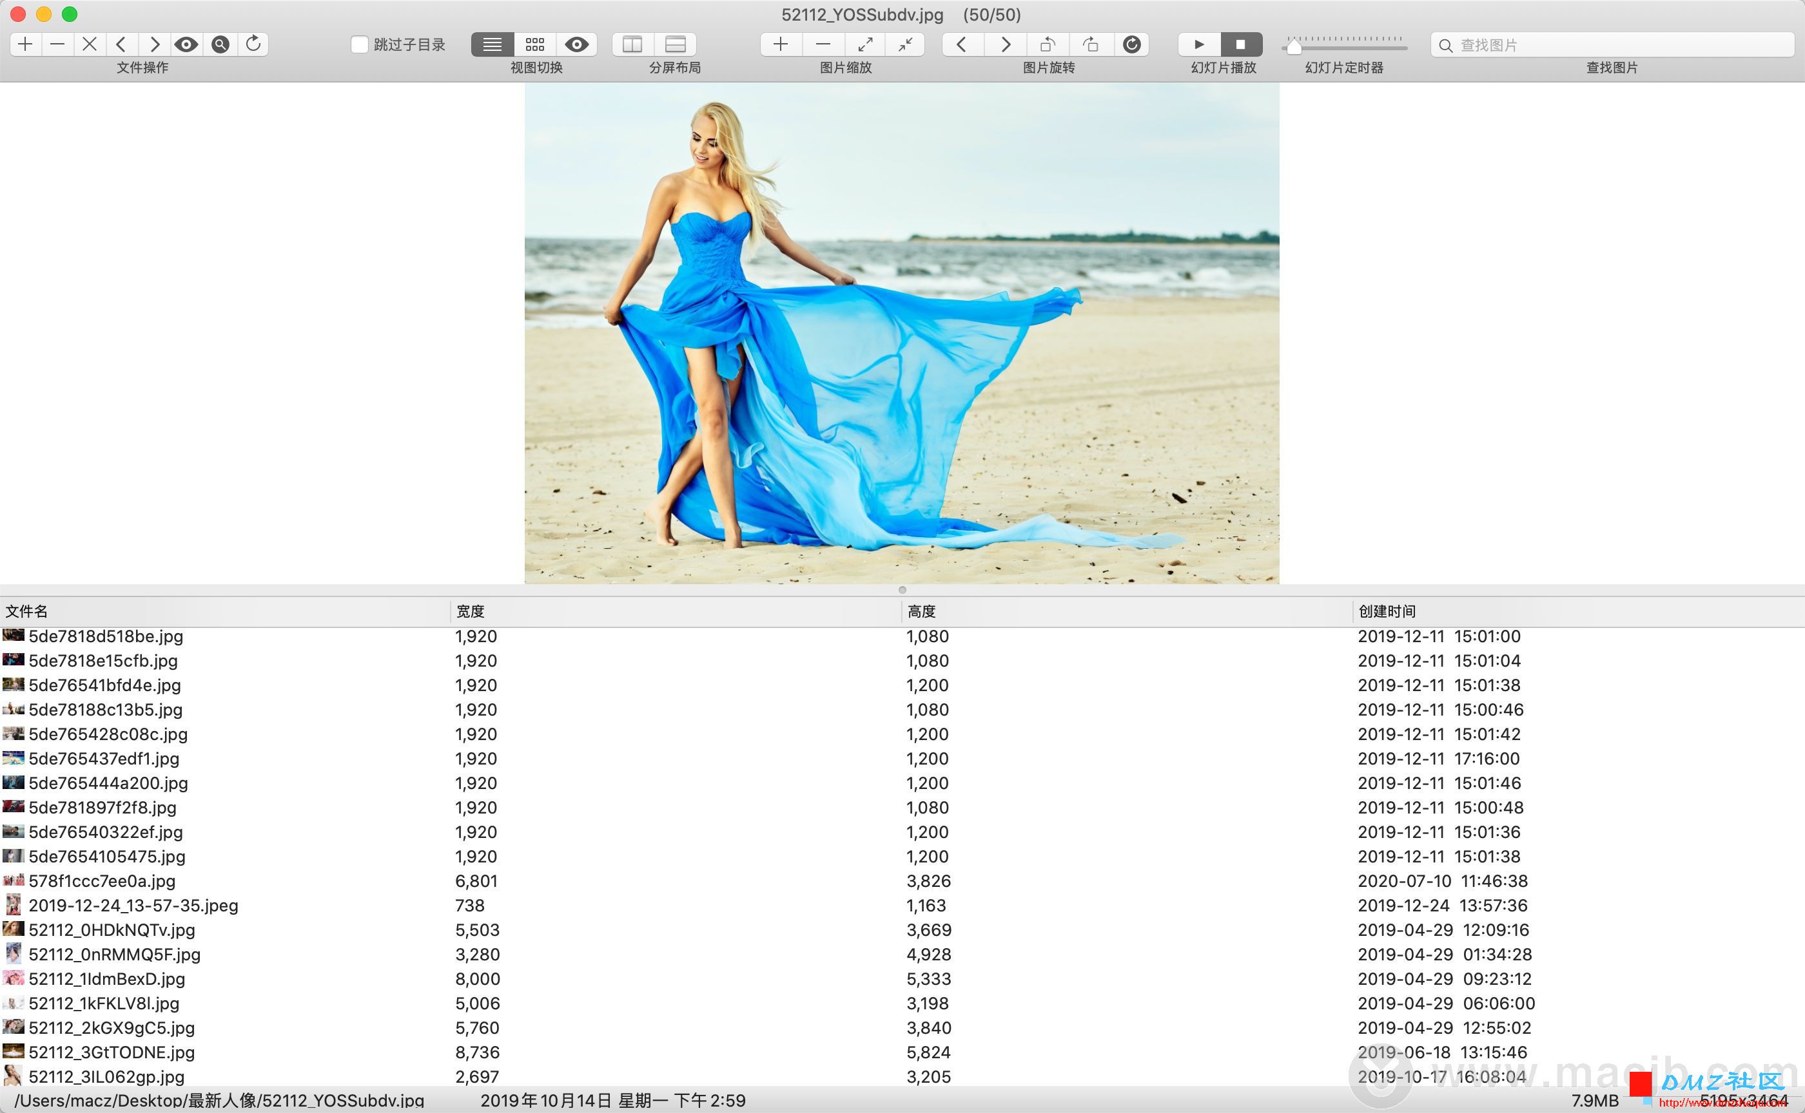Select file 52112_0nRMMQ5F.jpg

(x=114, y=954)
